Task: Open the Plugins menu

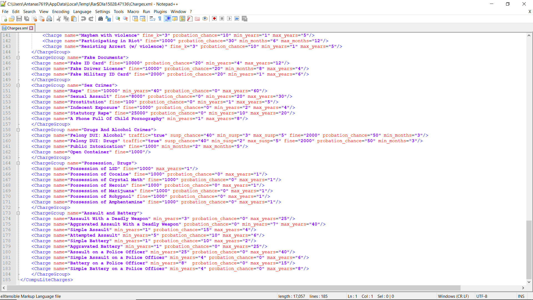Action: 160,12
